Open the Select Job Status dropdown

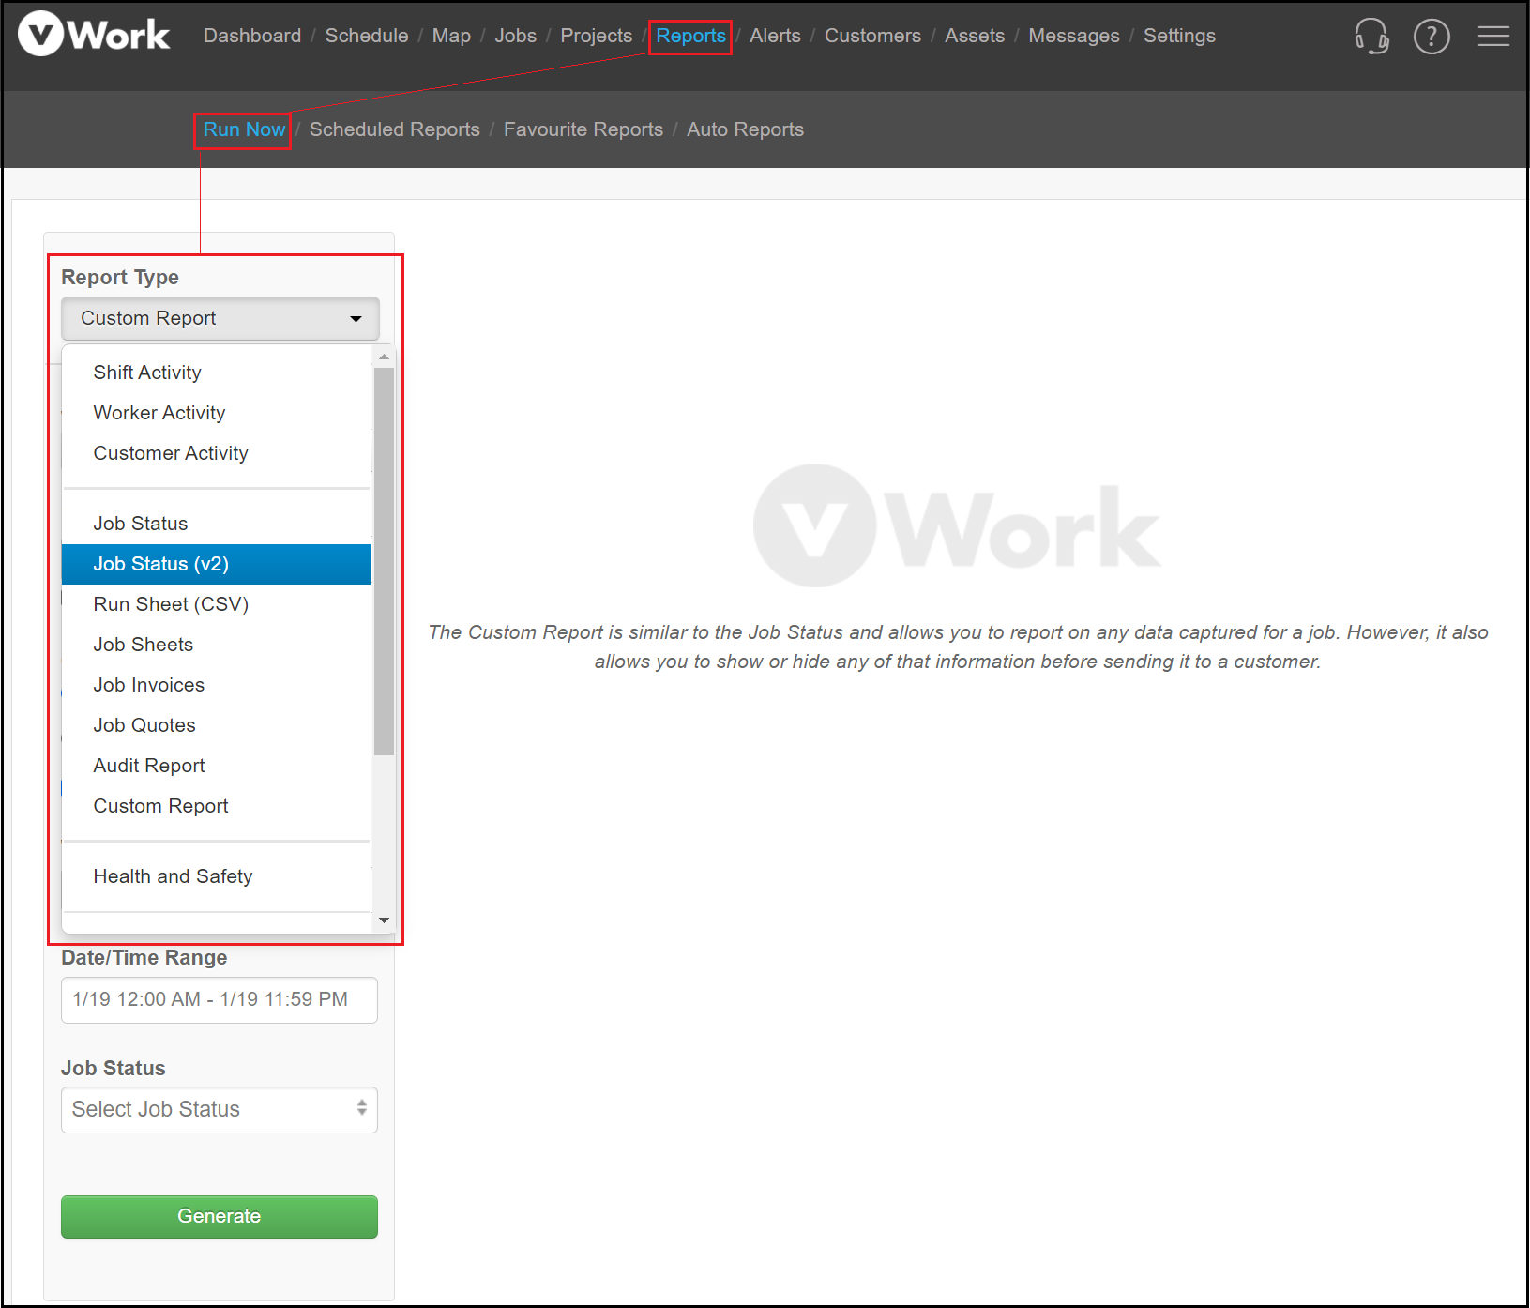point(219,1109)
